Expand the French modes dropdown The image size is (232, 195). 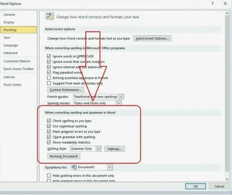click(x=121, y=97)
